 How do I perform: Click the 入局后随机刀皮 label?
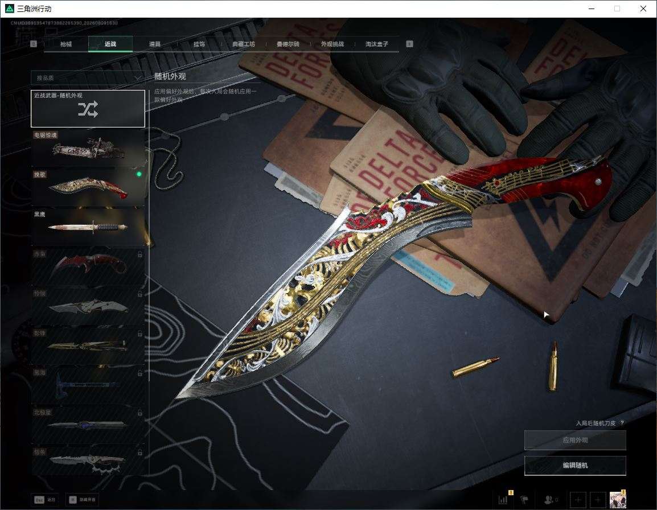596,423
